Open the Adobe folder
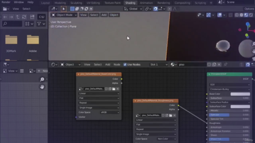The height and width of the screenshot is (143, 255). point(33,44)
